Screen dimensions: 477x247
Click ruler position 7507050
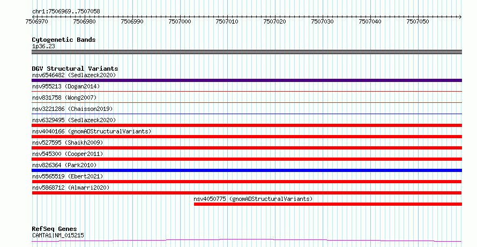(x=418, y=21)
